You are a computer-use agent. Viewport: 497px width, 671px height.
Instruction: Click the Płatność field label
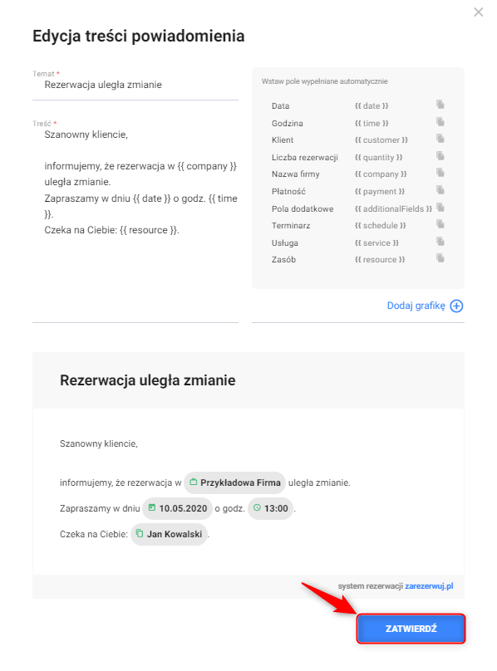point(288,192)
